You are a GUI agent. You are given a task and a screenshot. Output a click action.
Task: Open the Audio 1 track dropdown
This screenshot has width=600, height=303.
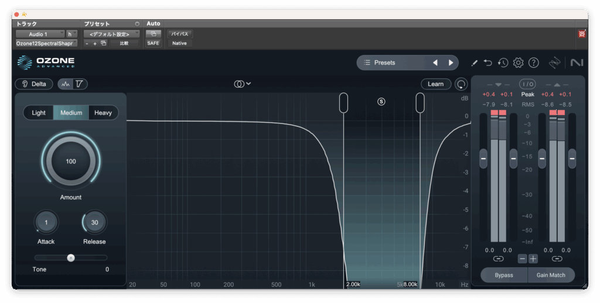(x=39, y=34)
